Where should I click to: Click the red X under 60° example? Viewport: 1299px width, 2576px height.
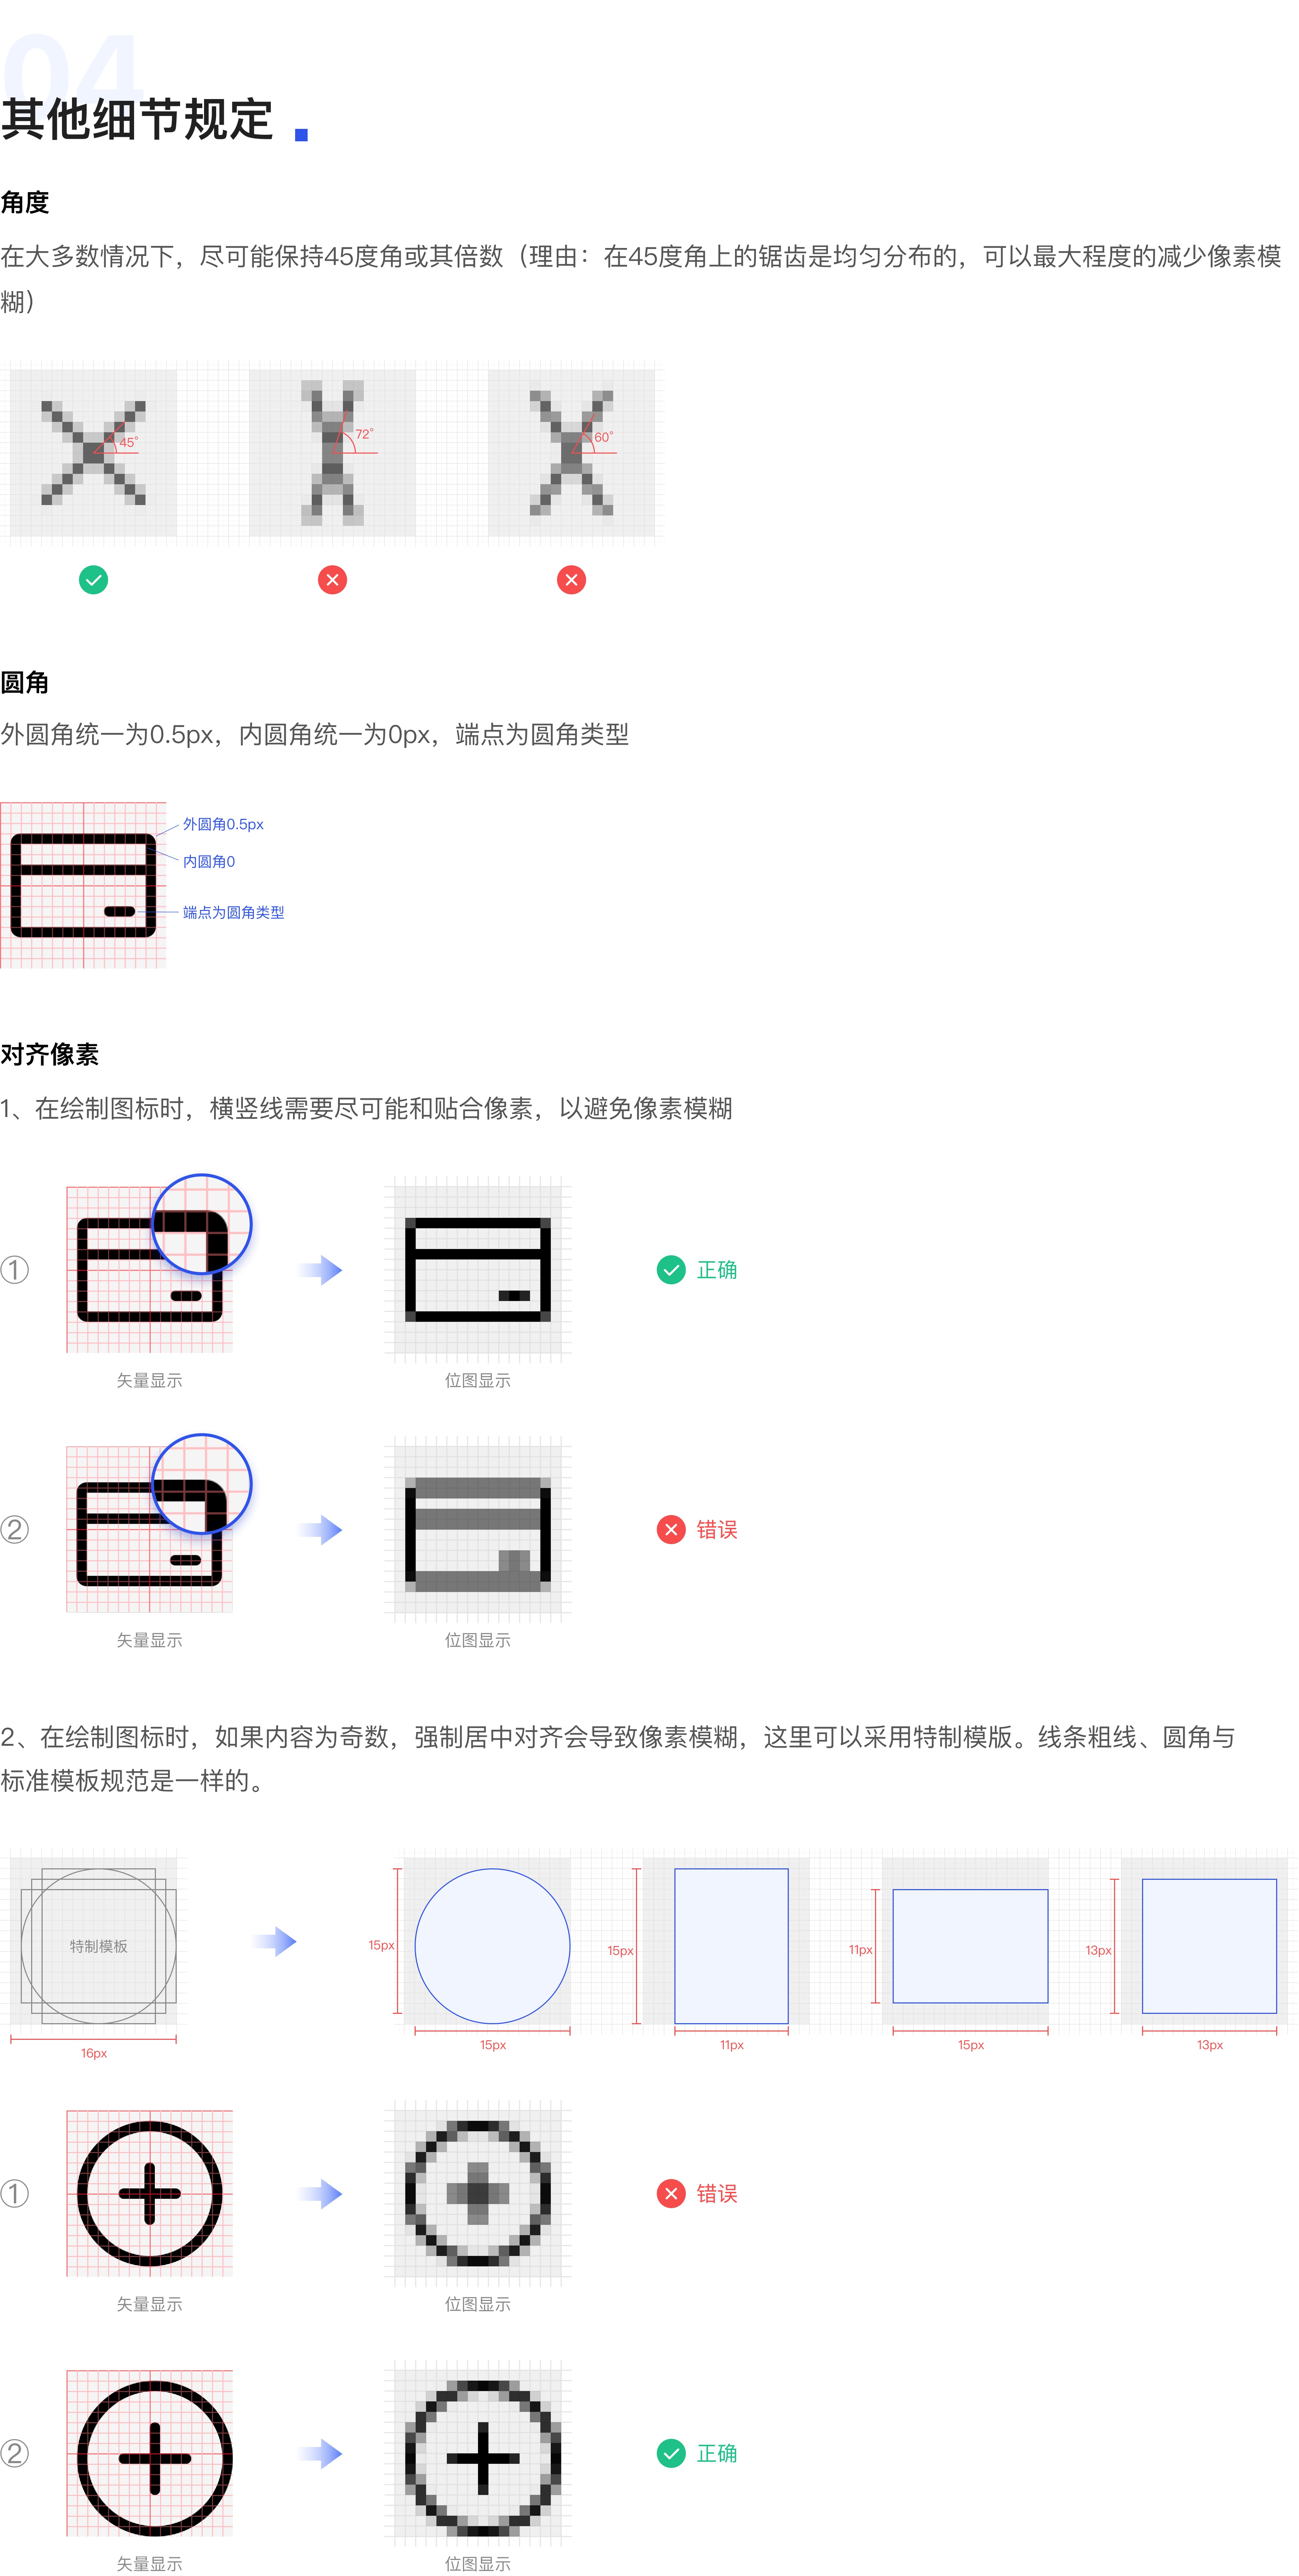tap(571, 580)
